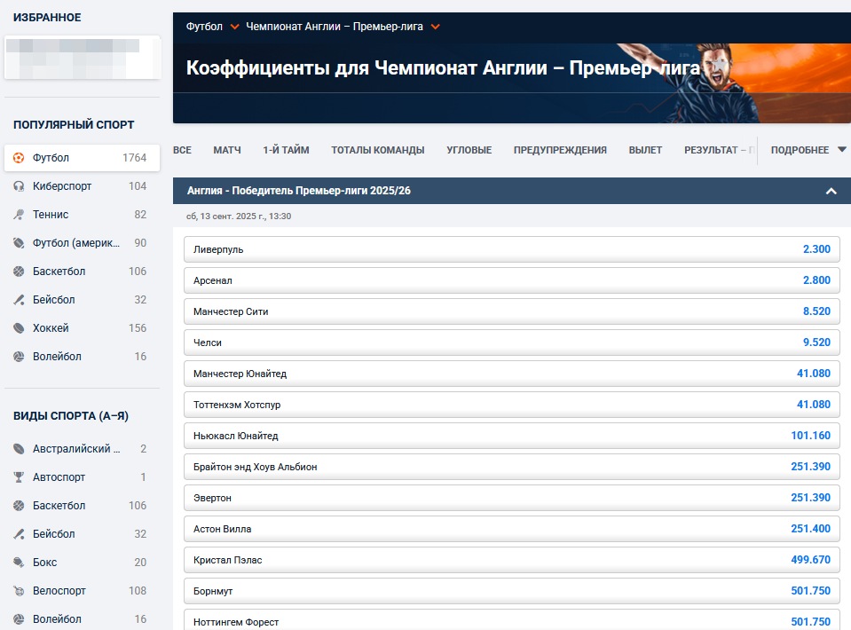Click the football icon in popular sports
Viewport: 851px width, 630px height.
(19, 158)
